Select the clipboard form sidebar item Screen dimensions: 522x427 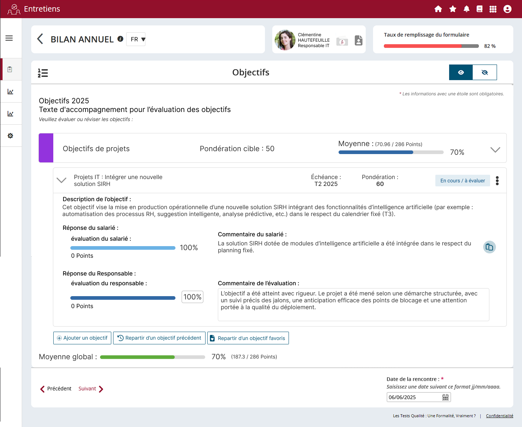click(x=10, y=69)
